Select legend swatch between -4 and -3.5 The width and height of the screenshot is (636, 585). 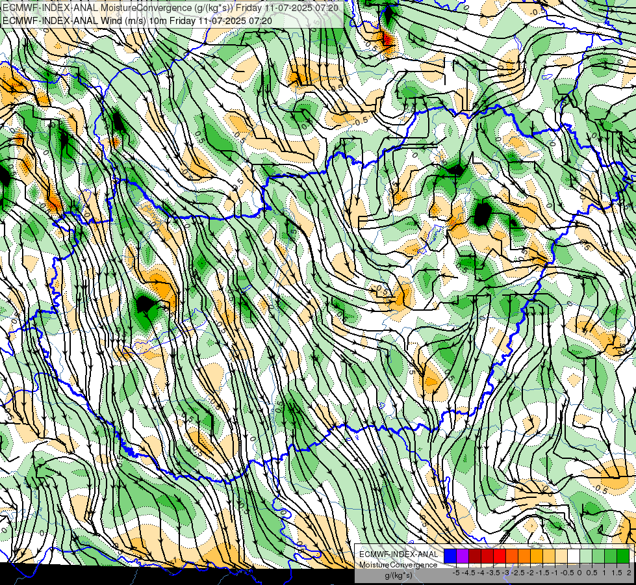pos(487,556)
